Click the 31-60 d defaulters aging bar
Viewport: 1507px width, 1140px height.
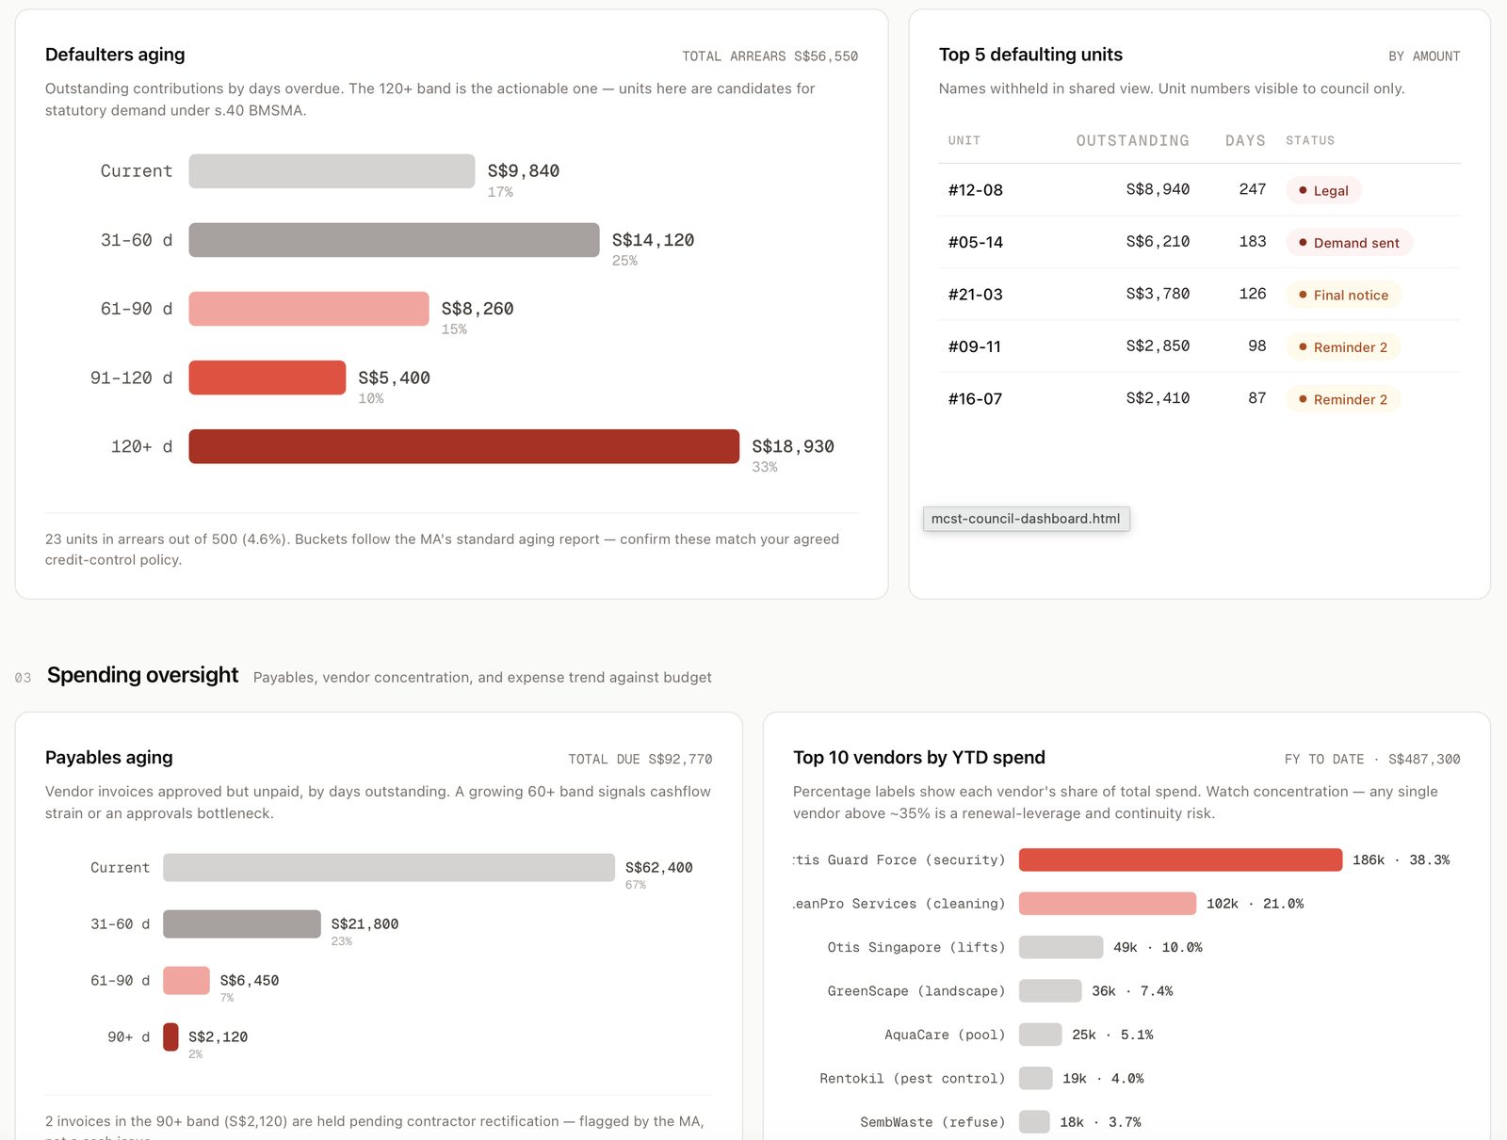(x=394, y=240)
